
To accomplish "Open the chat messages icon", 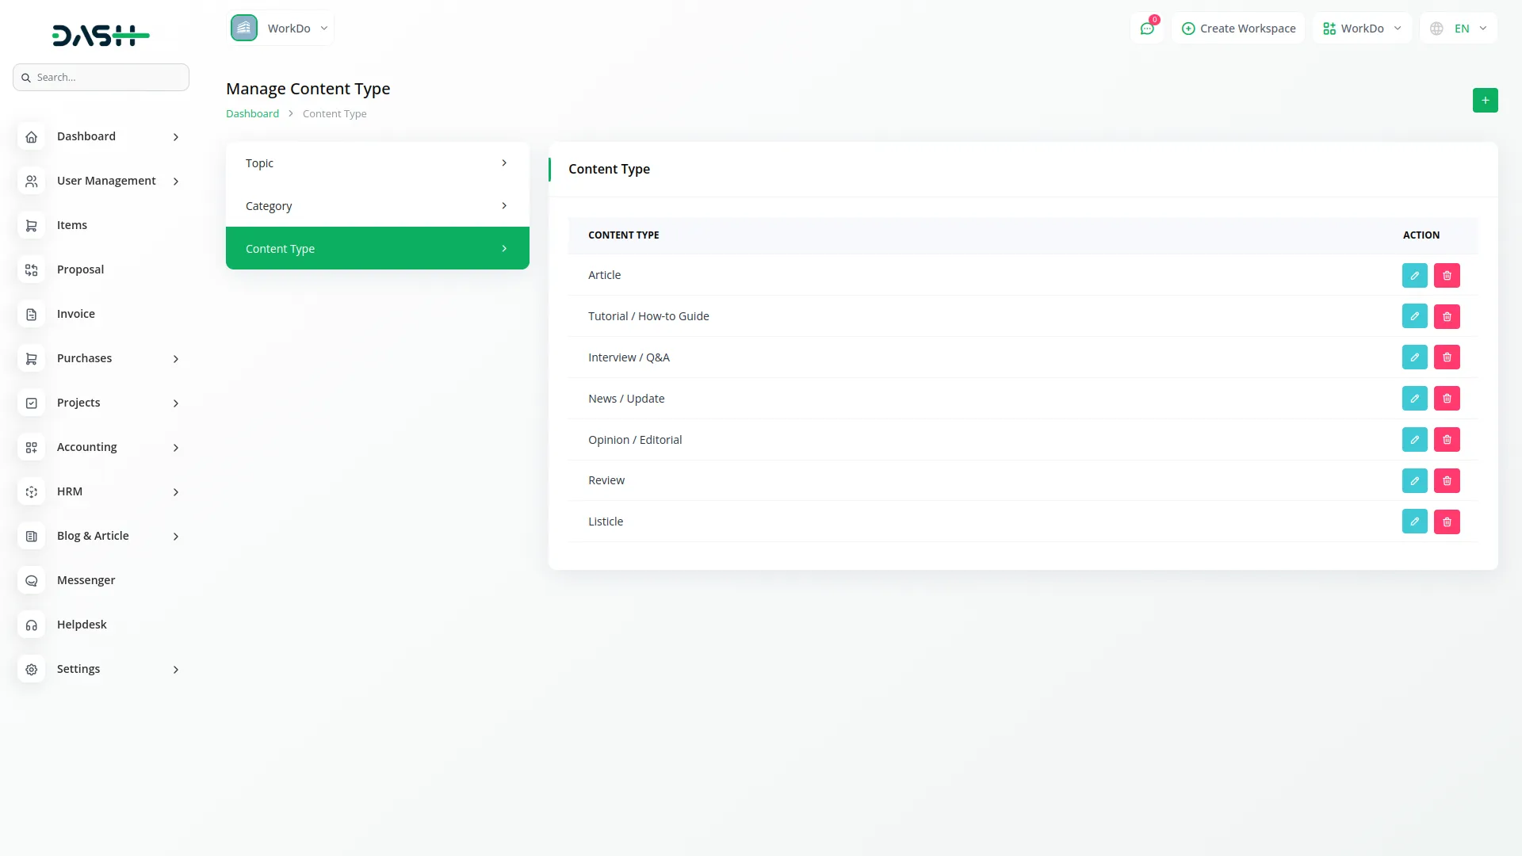I will tap(1147, 29).
